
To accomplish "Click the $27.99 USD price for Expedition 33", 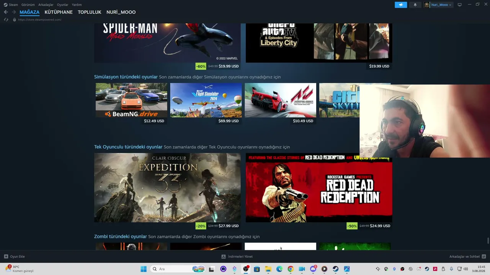I will coord(229,226).
